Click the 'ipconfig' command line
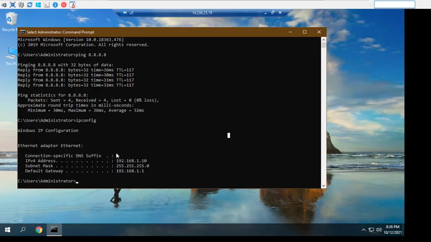 [x=57, y=120]
